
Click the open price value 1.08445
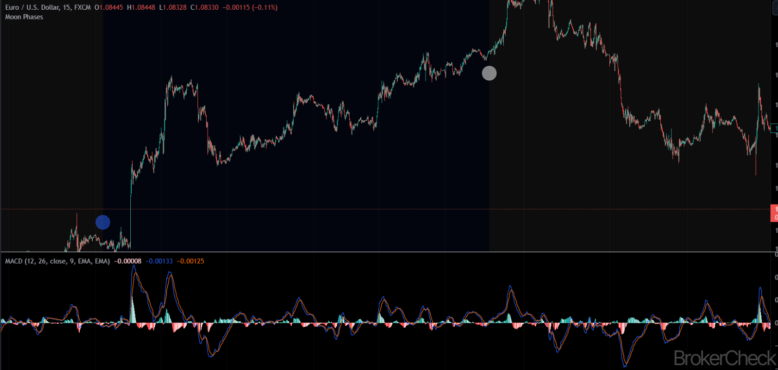tap(111, 7)
